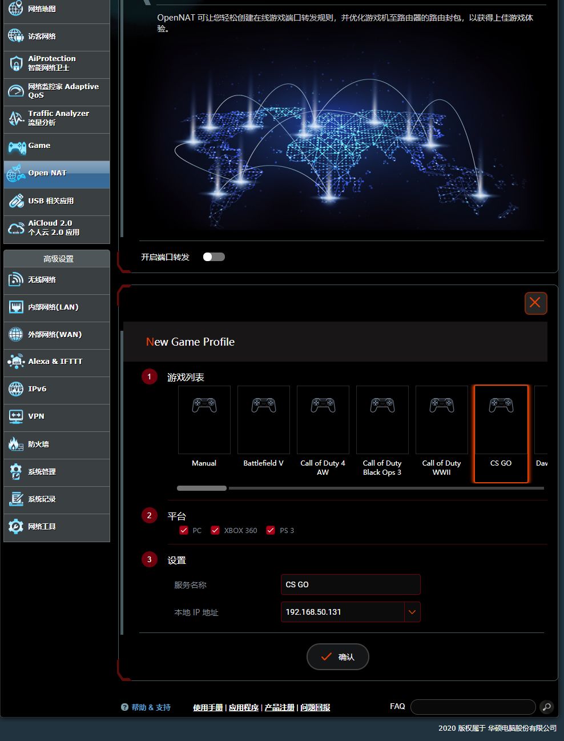Click the 服务名称 input field
Screen dimensions: 564x741
[x=351, y=584]
